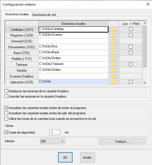Select folder icon for Base (.CFG)
The height and width of the screenshot is (165, 152).
point(114,53)
